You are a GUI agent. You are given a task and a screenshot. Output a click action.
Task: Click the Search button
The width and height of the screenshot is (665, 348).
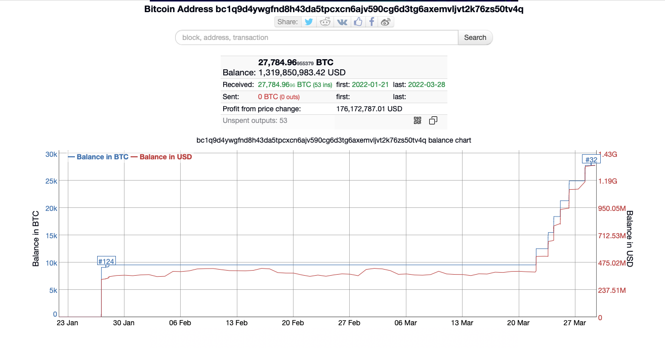coord(475,37)
